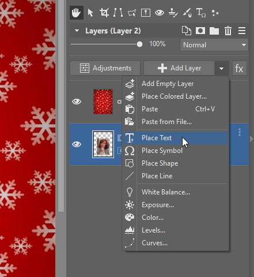Click the Add Layer dropdown arrow
254x277 pixels.
(221, 68)
